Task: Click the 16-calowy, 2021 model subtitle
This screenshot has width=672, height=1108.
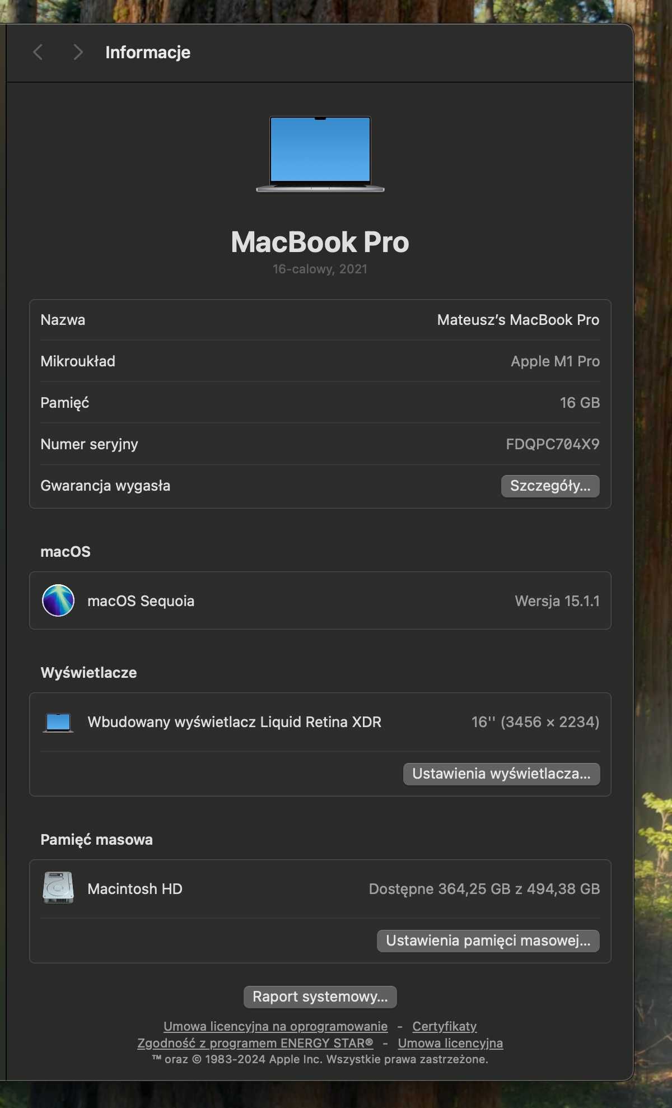Action: pyautogui.click(x=320, y=269)
